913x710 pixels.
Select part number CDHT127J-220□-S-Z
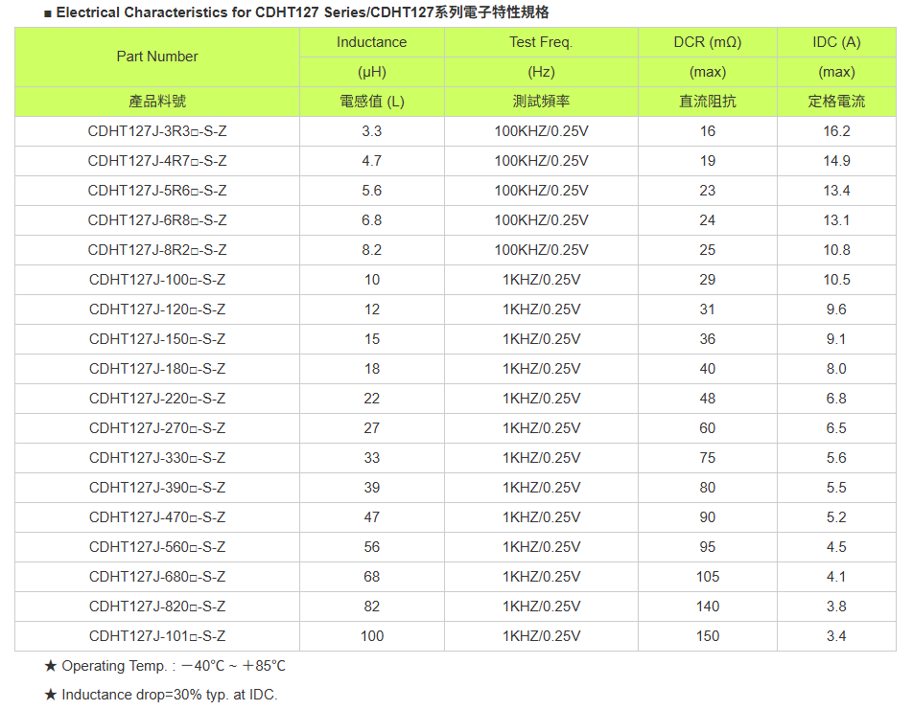tap(157, 398)
